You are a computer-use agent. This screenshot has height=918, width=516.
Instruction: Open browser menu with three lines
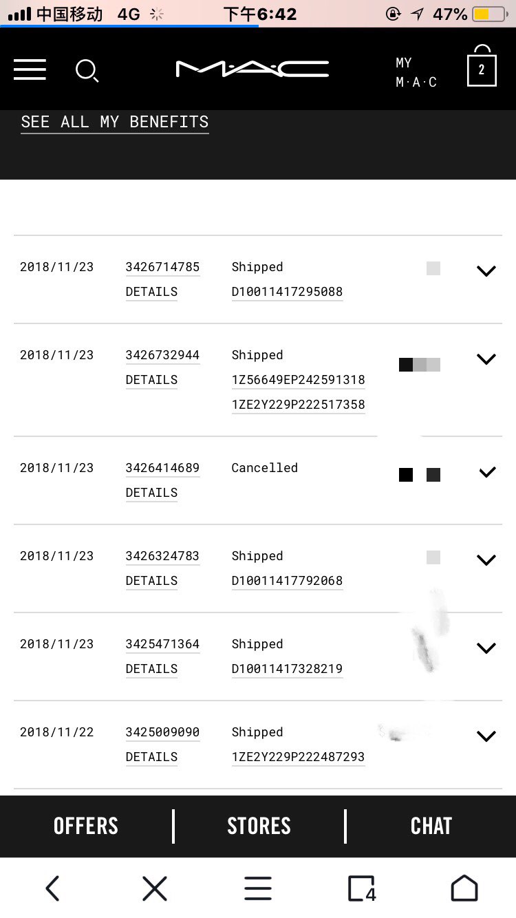tap(258, 888)
